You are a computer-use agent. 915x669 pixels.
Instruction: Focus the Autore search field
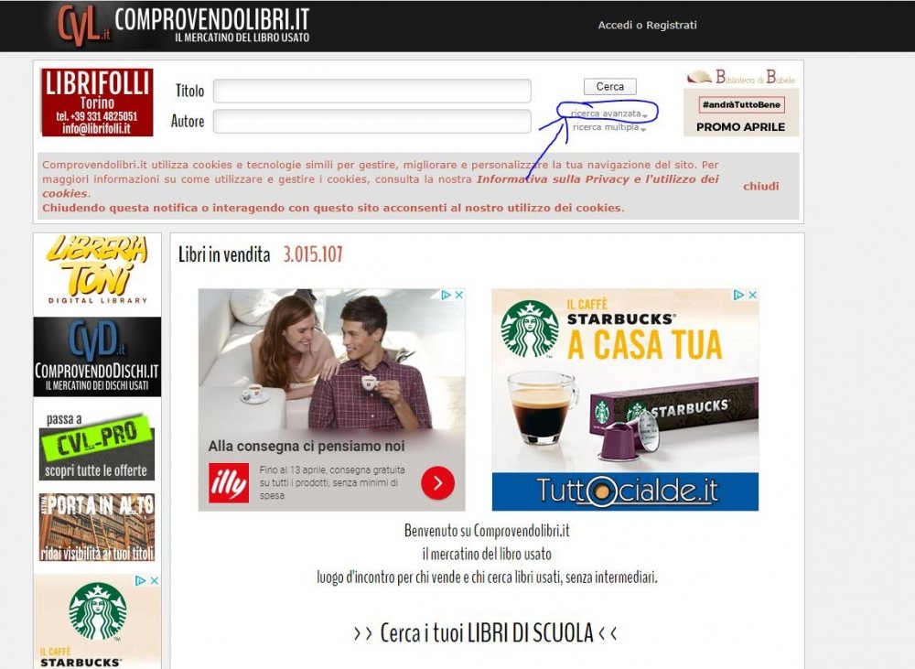tap(372, 122)
